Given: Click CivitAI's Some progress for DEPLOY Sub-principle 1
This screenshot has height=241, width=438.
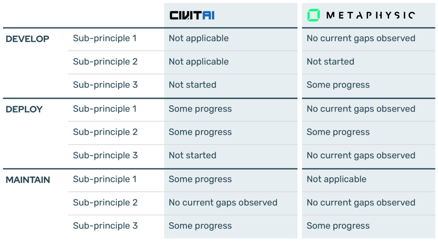Looking at the screenshot, I should coord(200,109).
